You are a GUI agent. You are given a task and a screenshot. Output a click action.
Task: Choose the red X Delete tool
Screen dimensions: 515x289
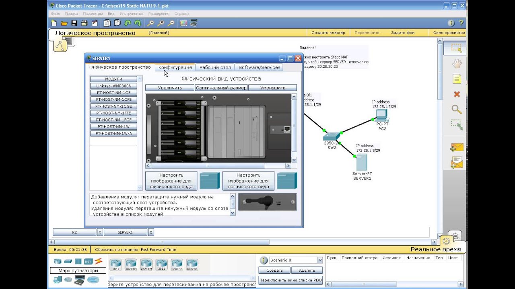tap(457, 94)
